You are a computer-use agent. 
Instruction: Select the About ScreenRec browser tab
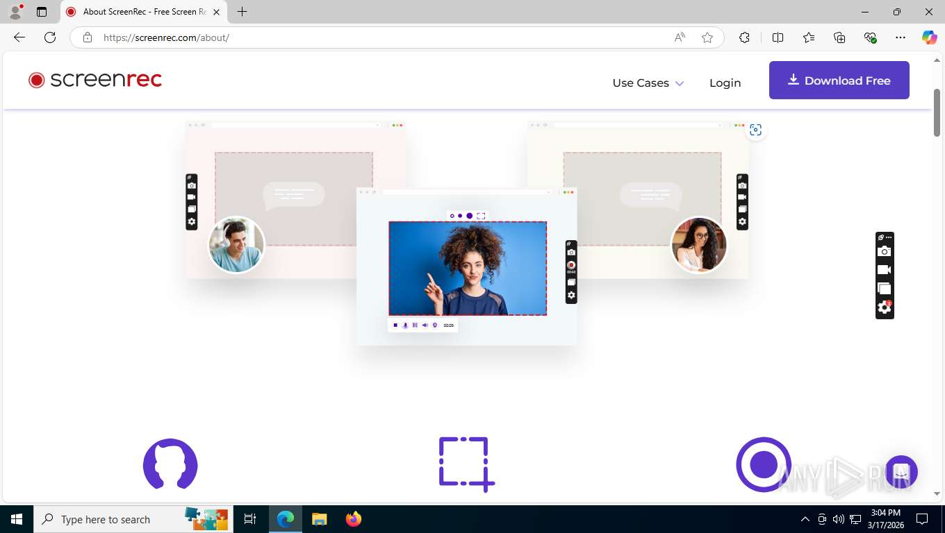[144, 12]
